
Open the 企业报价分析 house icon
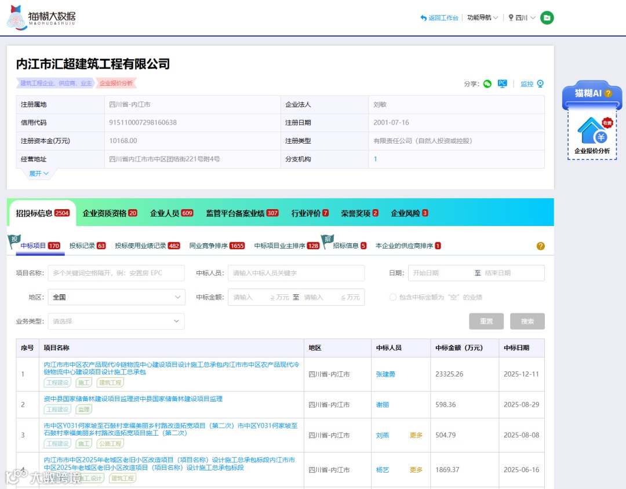click(x=592, y=130)
